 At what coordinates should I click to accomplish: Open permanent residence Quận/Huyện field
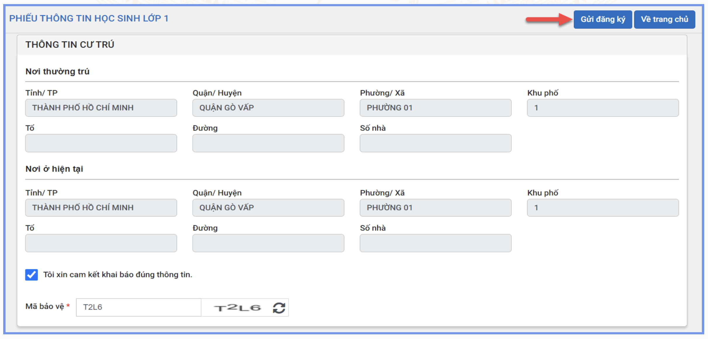[268, 108]
